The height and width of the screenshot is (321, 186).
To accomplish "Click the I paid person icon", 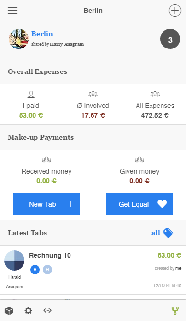I will 31,95.
